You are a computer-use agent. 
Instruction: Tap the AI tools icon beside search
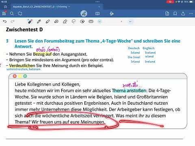click(20, 13)
